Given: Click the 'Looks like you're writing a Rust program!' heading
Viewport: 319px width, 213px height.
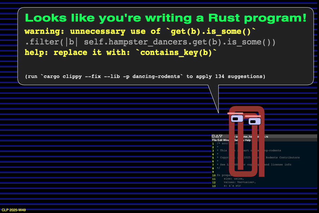Looking at the screenshot, I should [x=166, y=18].
